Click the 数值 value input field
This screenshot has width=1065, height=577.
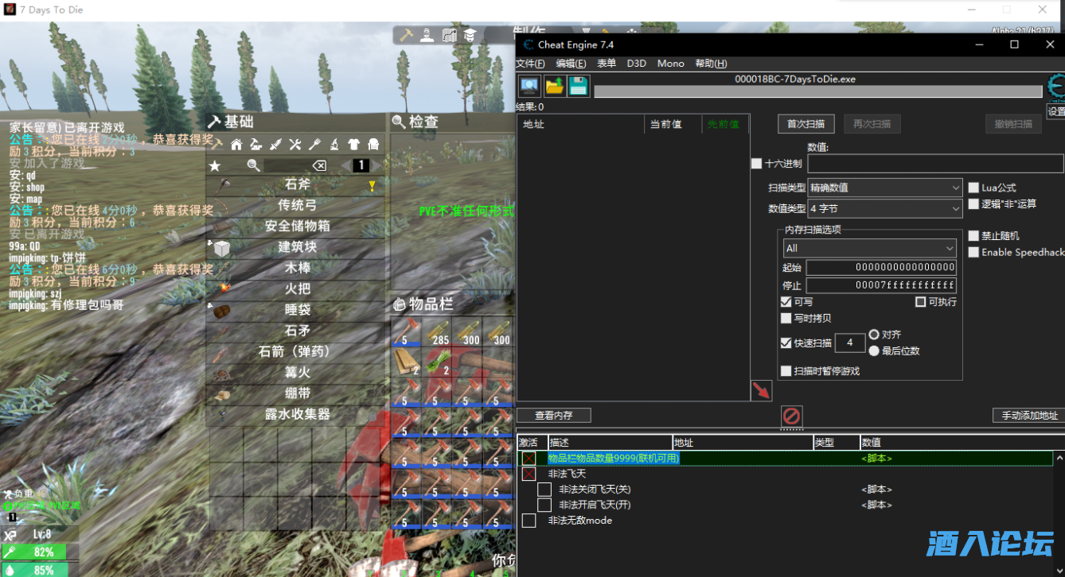(x=936, y=164)
